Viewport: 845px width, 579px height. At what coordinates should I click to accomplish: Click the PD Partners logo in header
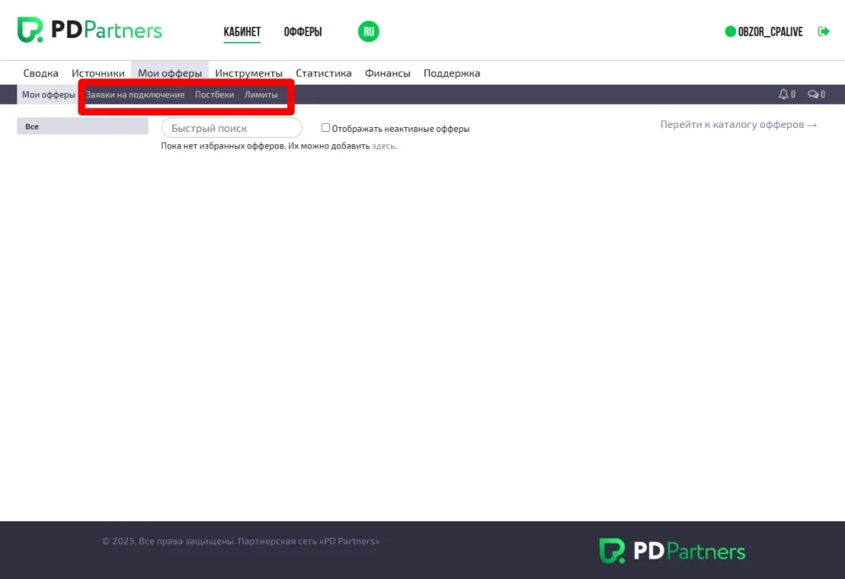pyautogui.click(x=89, y=30)
